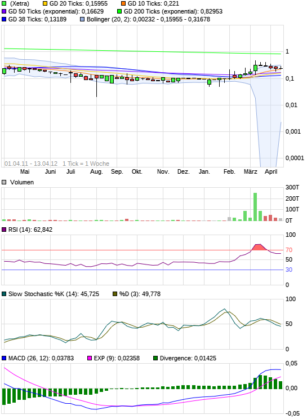Image resolution: width=307 pixels, height=419 pixels.
Task: Select the purple GD 50 Ticks swatch
Action: click(4, 11)
